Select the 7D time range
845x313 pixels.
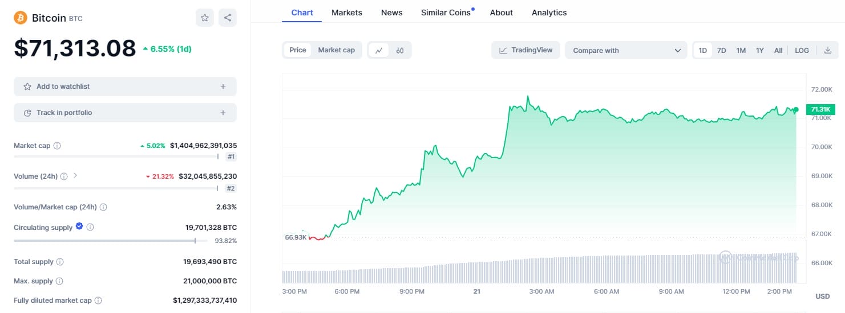click(x=722, y=50)
